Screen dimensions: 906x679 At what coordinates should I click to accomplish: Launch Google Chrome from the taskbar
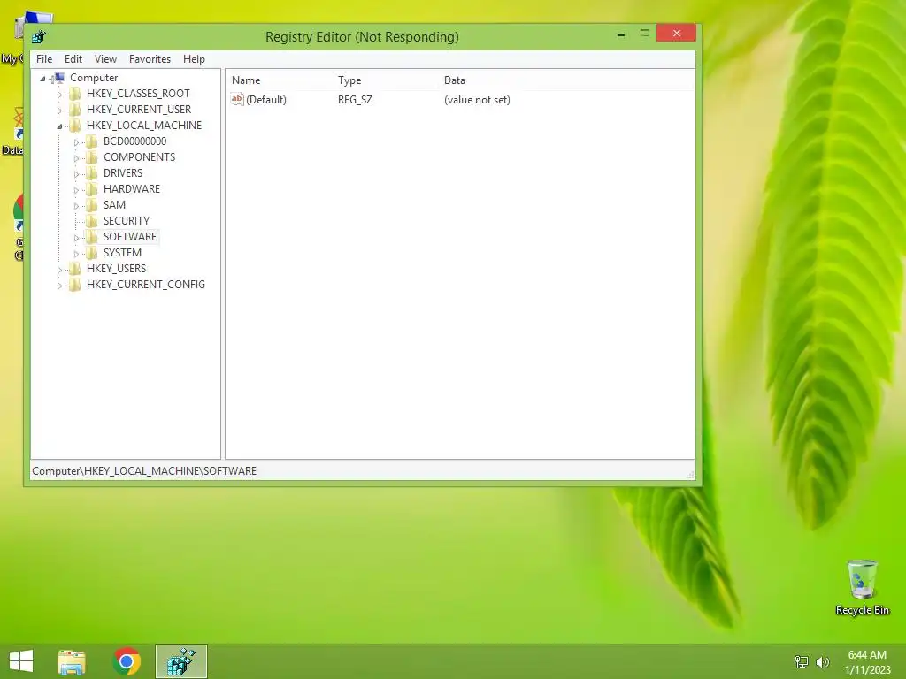(127, 661)
